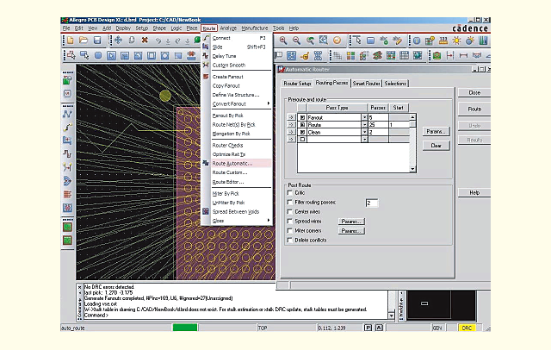Click the Help button in Automatic Router
Screen dimensions: 551x350
pyautogui.click(x=474, y=193)
